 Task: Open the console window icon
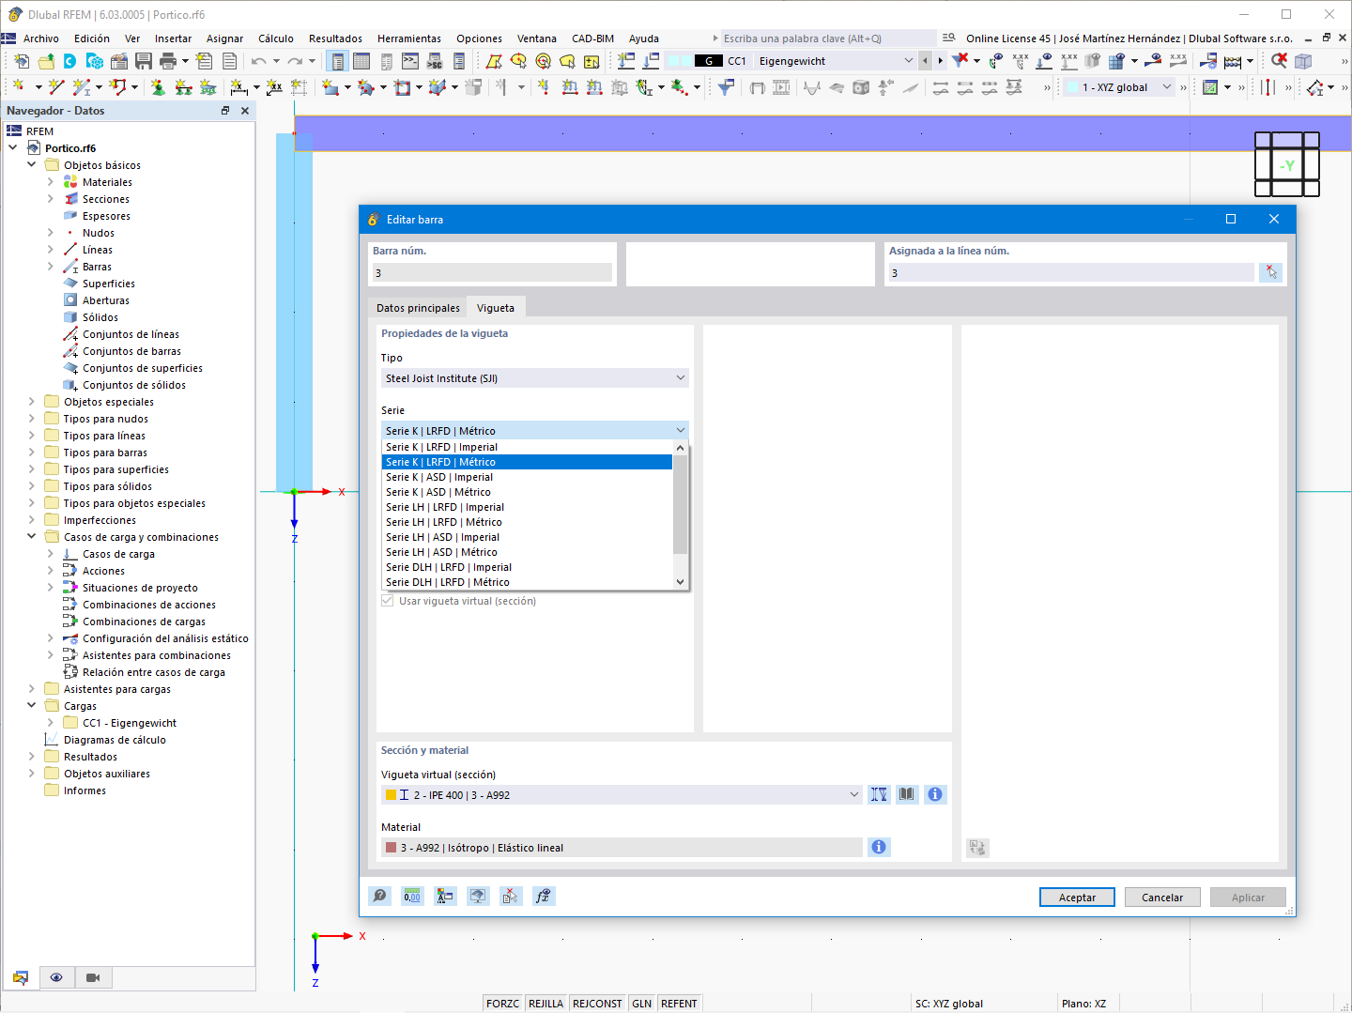pyautogui.click(x=410, y=61)
